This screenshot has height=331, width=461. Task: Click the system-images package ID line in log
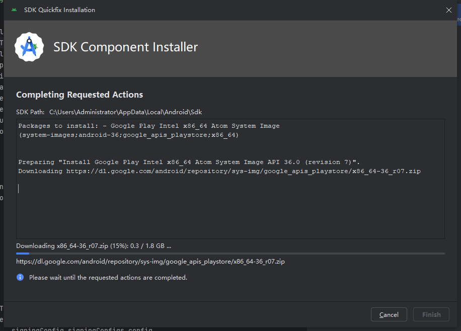coord(128,135)
